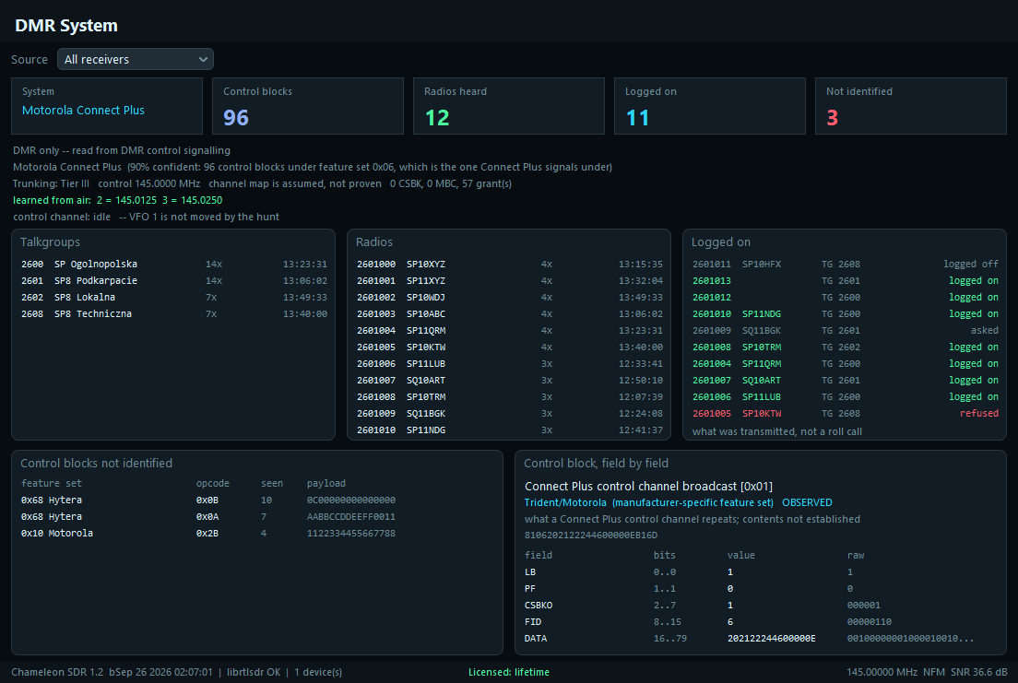The width and height of the screenshot is (1018, 683).
Task: Select talkgroup 2601 SP8 Podkarpacie
Action: [x=173, y=280]
